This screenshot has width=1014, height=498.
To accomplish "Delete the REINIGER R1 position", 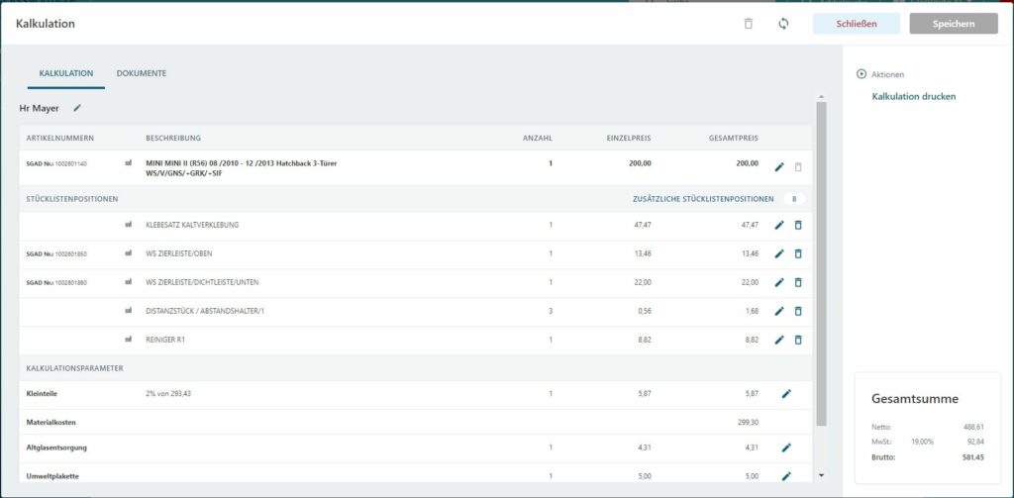I will 798,341.
